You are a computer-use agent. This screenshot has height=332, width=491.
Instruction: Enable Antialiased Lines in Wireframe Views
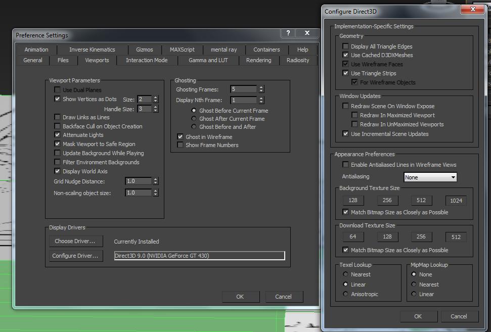[345, 165]
